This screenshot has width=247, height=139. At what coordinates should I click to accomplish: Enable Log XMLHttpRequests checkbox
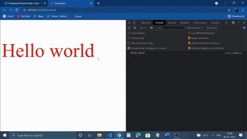[189, 33]
